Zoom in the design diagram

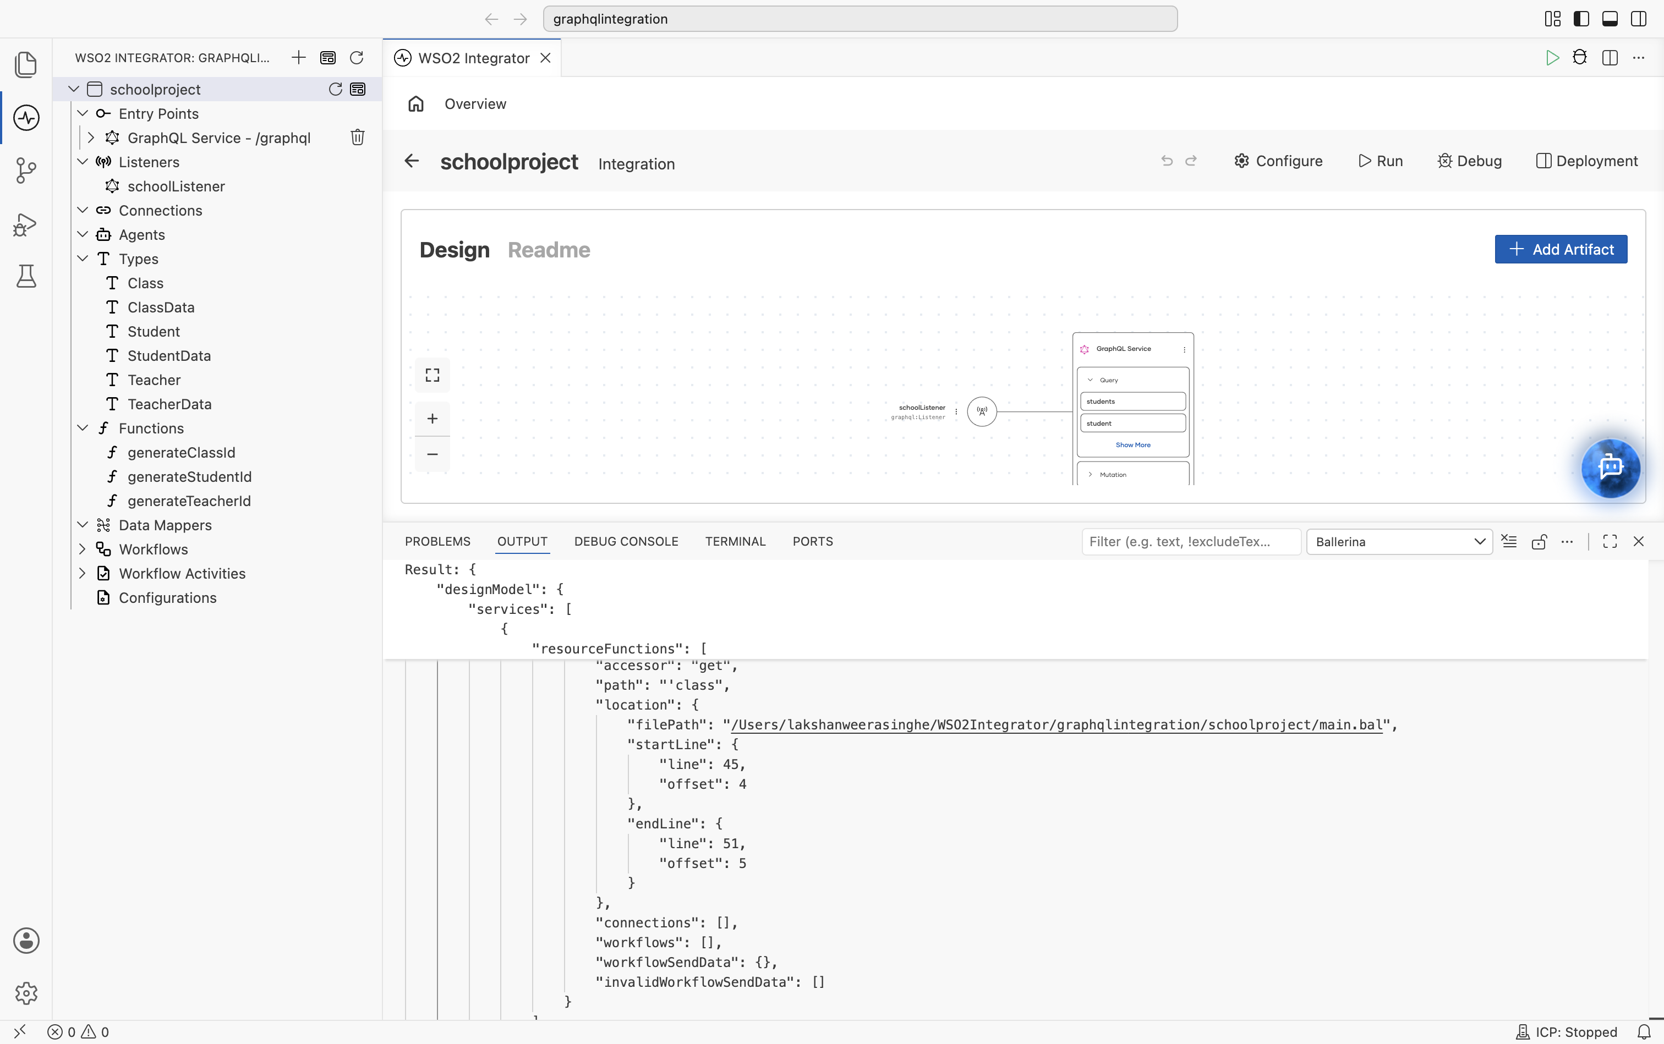click(433, 419)
